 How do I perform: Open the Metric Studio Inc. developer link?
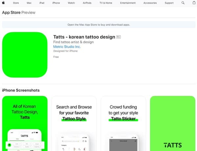pyautogui.click(x=67, y=47)
